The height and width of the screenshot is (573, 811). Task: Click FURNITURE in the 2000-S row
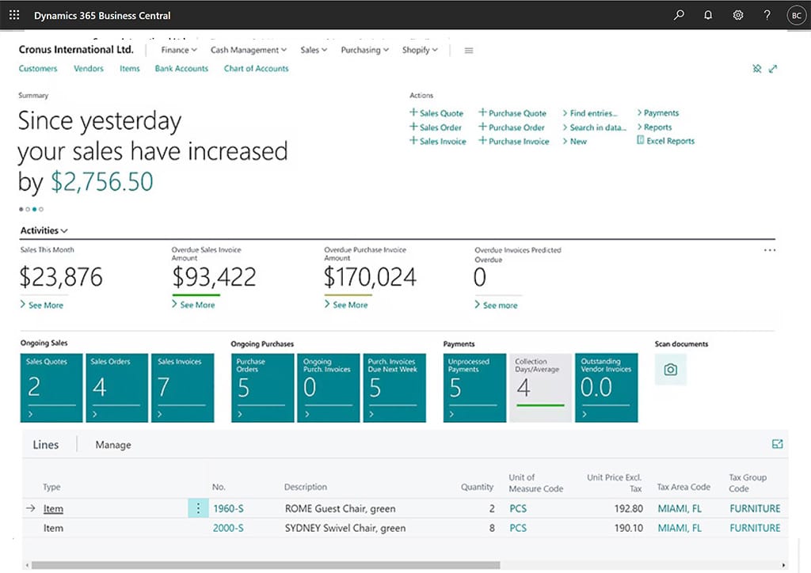[x=755, y=528]
